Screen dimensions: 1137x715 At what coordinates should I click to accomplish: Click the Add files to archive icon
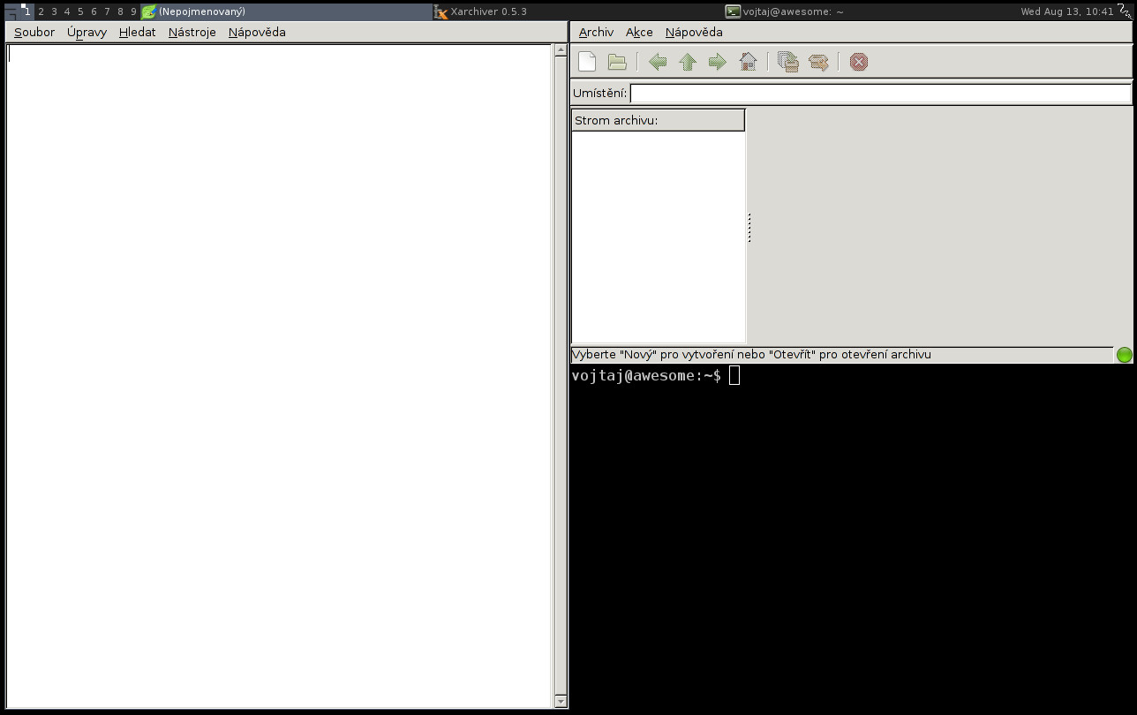click(x=788, y=62)
